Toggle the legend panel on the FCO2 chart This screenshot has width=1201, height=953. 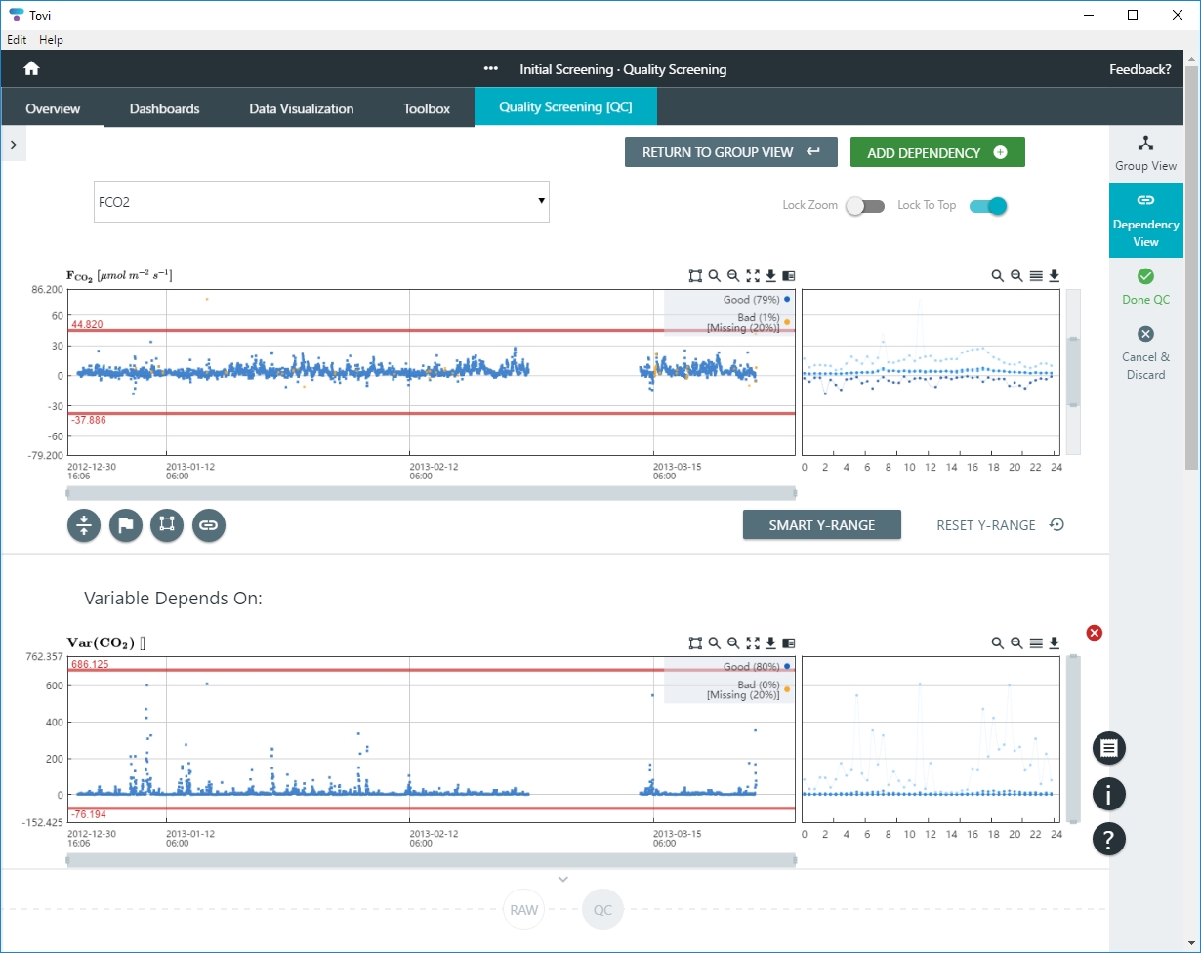pos(789,276)
